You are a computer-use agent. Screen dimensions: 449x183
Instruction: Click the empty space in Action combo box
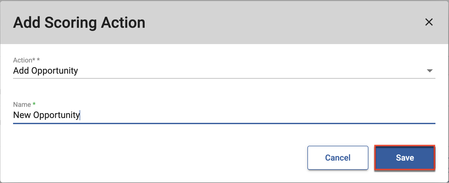pos(251,71)
